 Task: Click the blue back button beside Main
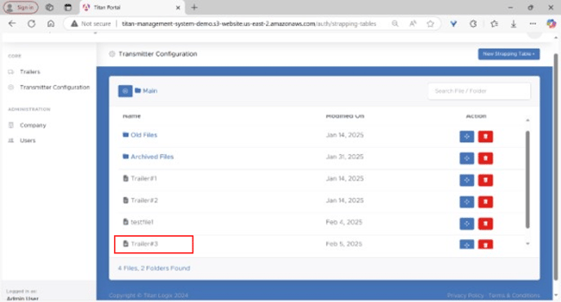click(x=126, y=91)
